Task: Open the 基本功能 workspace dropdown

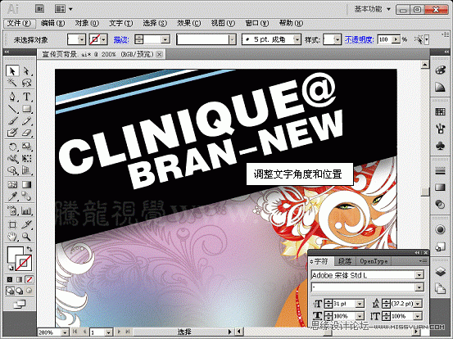Action: 373,9
